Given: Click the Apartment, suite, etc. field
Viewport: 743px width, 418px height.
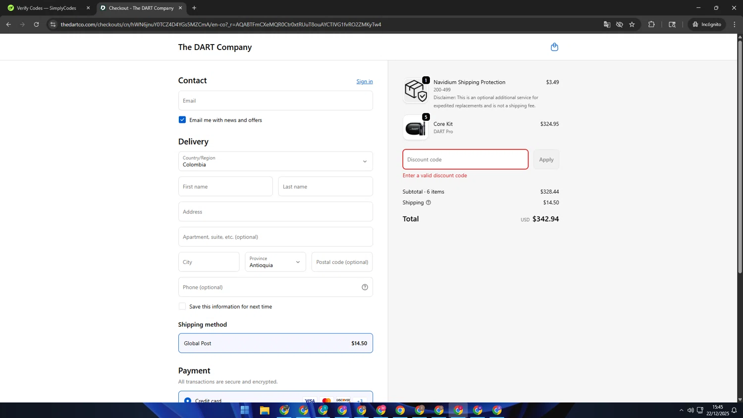Looking at the screenshot, I should tap(275, 237).
